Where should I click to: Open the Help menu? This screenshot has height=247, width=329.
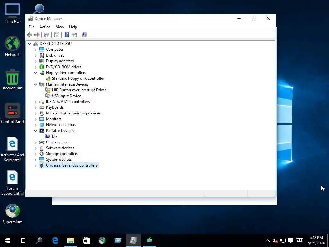(x=73, y=27)
